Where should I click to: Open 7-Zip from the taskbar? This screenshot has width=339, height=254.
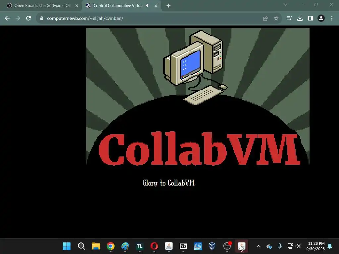pos(183,246)
